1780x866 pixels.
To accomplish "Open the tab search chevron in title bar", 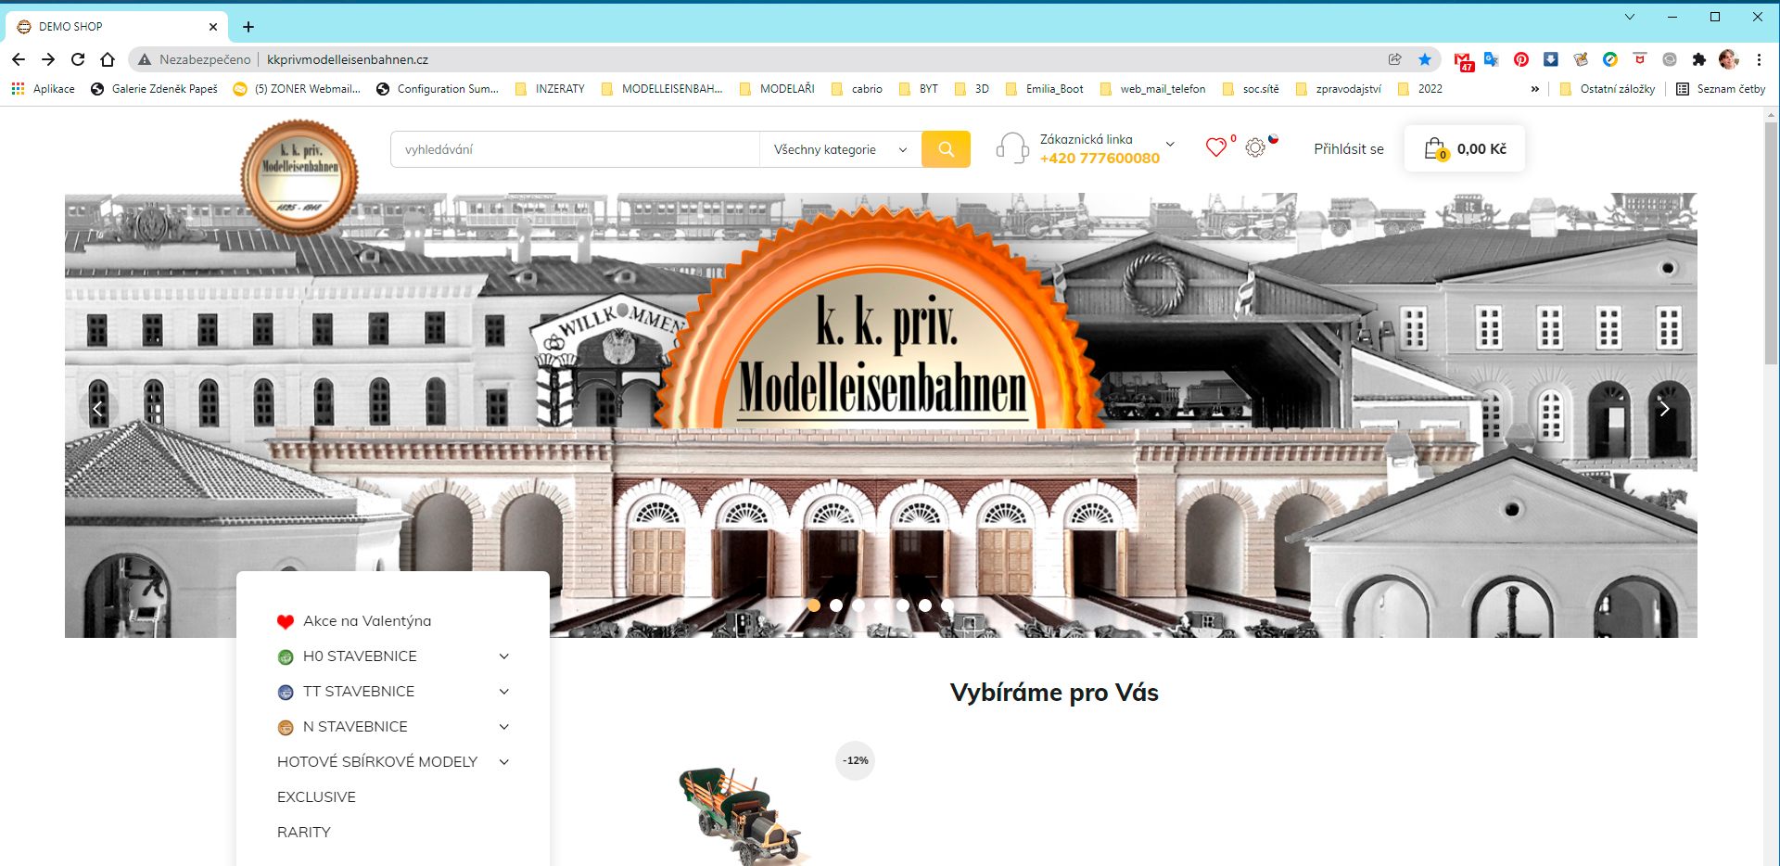I will tap(1630, 17).
